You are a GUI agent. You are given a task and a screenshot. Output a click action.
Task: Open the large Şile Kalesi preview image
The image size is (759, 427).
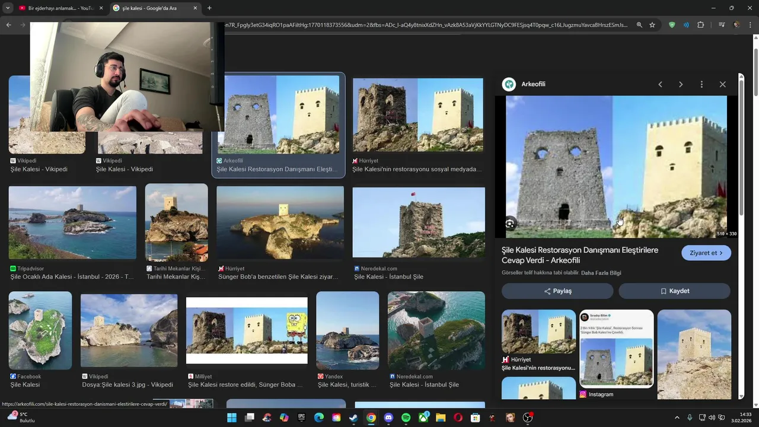[617, 167]
